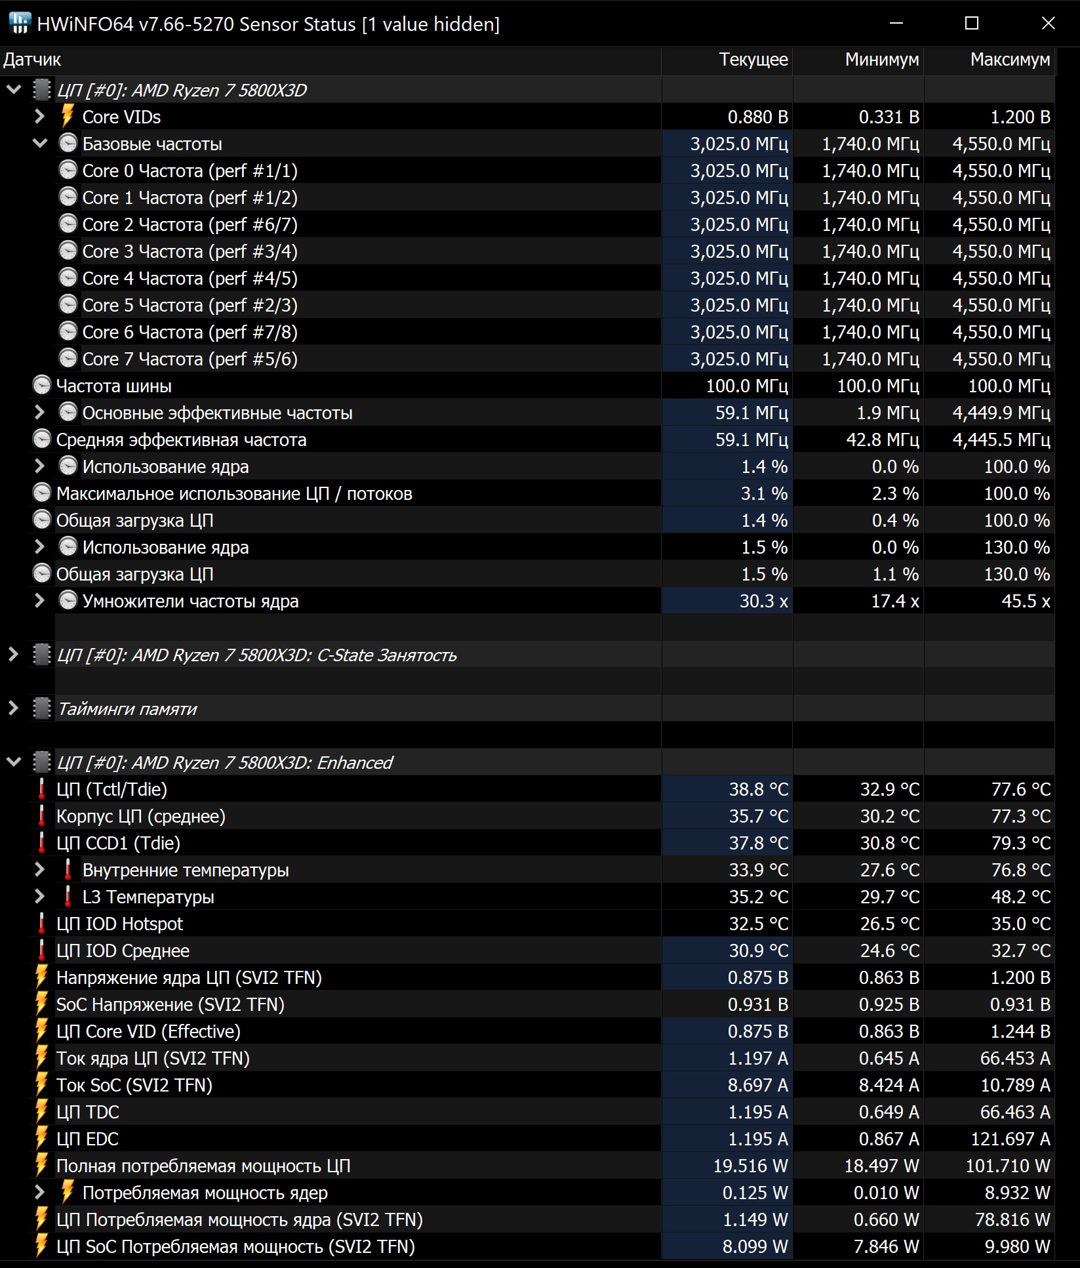
Task: Expand L3 Температуры
Action: click(x=39, y=896)
